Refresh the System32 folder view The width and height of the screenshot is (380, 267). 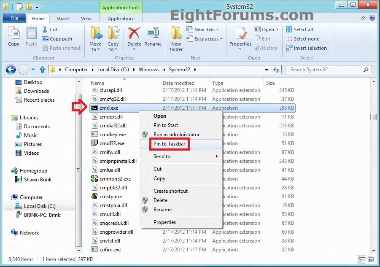(x=277, y=70)
